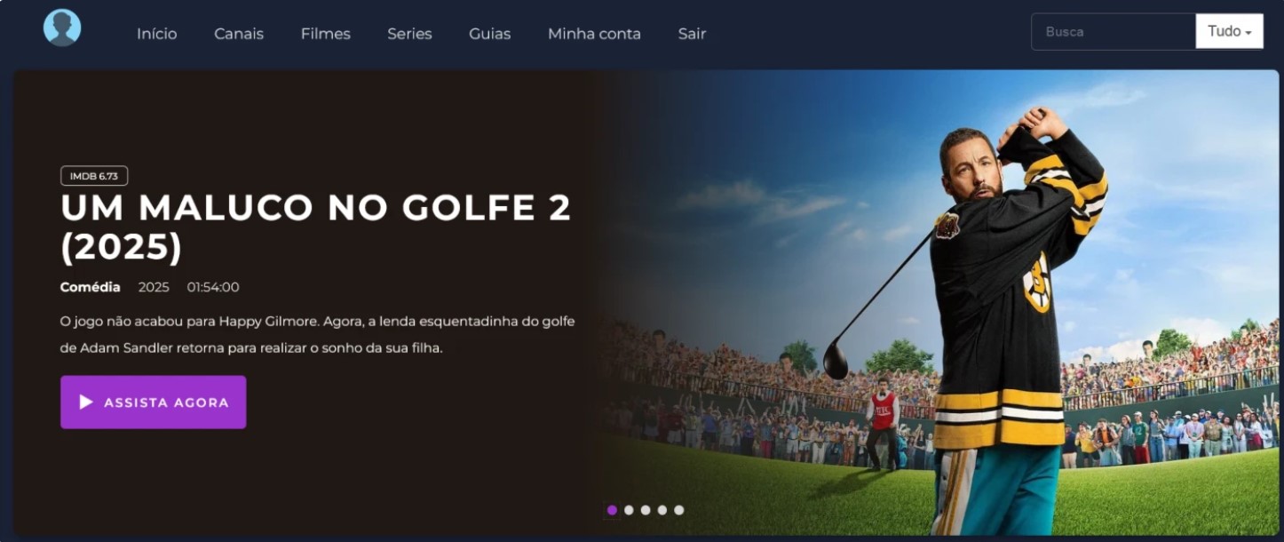Select the fourth carousel indicator dot
Screen dimensions: 1284x542
[x=662, y=510]
